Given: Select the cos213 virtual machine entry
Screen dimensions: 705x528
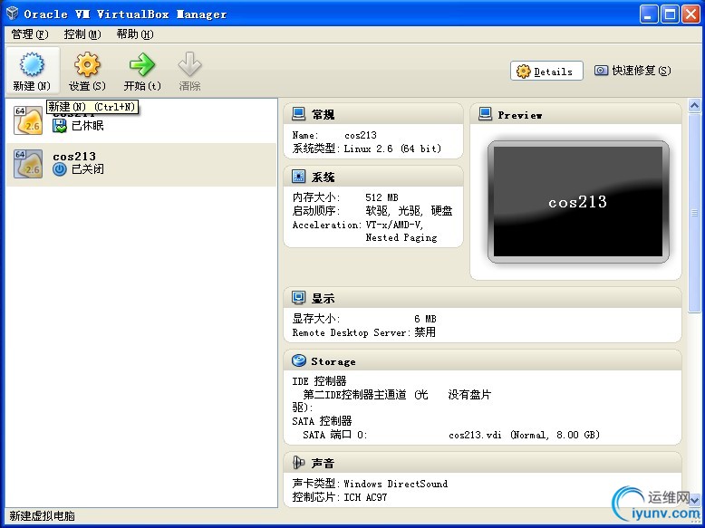Looking at the screenshot, I should [x=141, y=165].
